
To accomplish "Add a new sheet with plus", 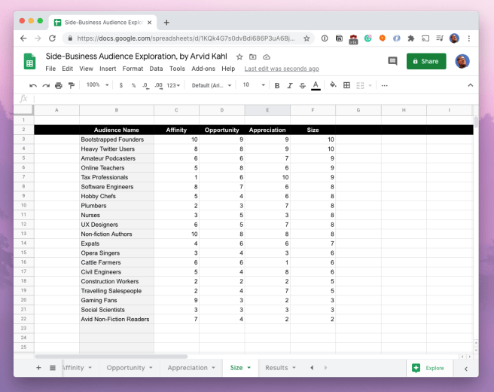I will tap(38, 368).
